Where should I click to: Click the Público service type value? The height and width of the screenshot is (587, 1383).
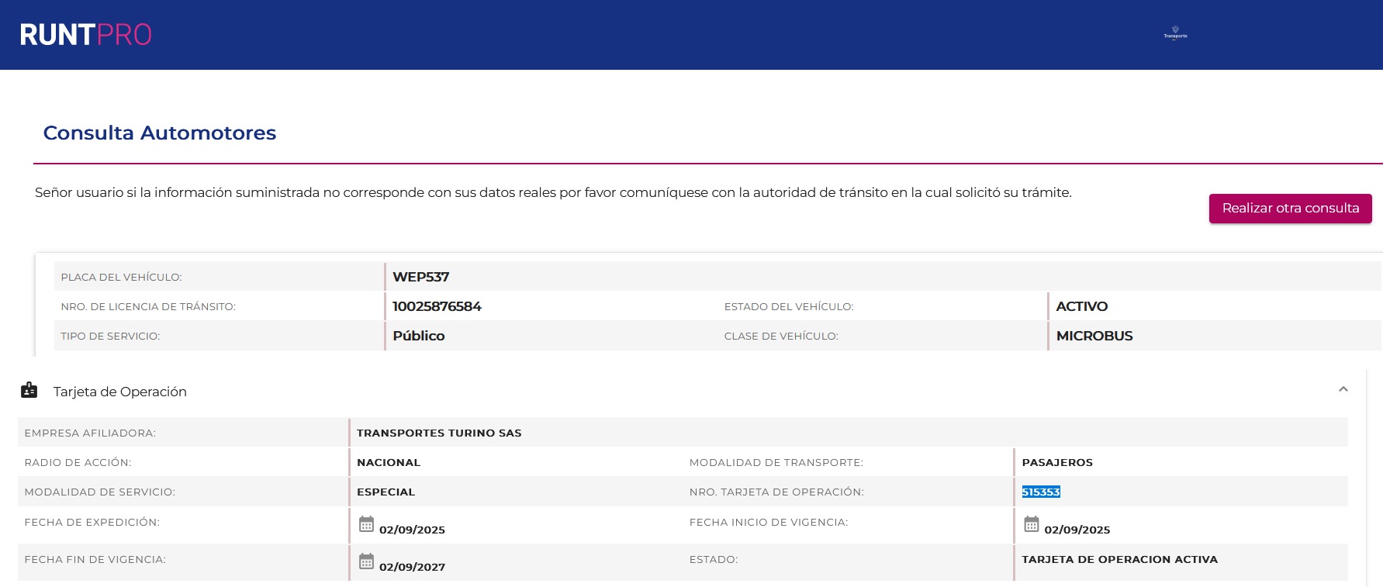point(418,336)
